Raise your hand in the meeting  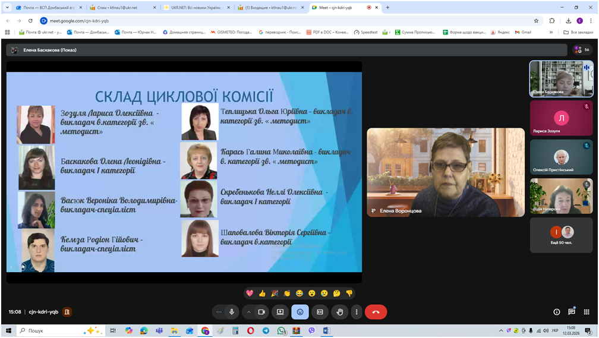point(340,312)
